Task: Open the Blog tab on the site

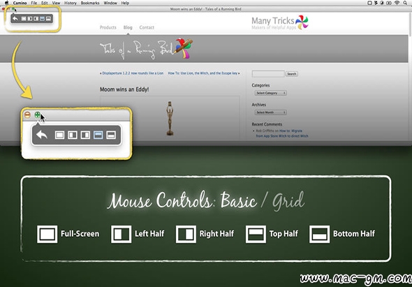Action: click(128, 27)
